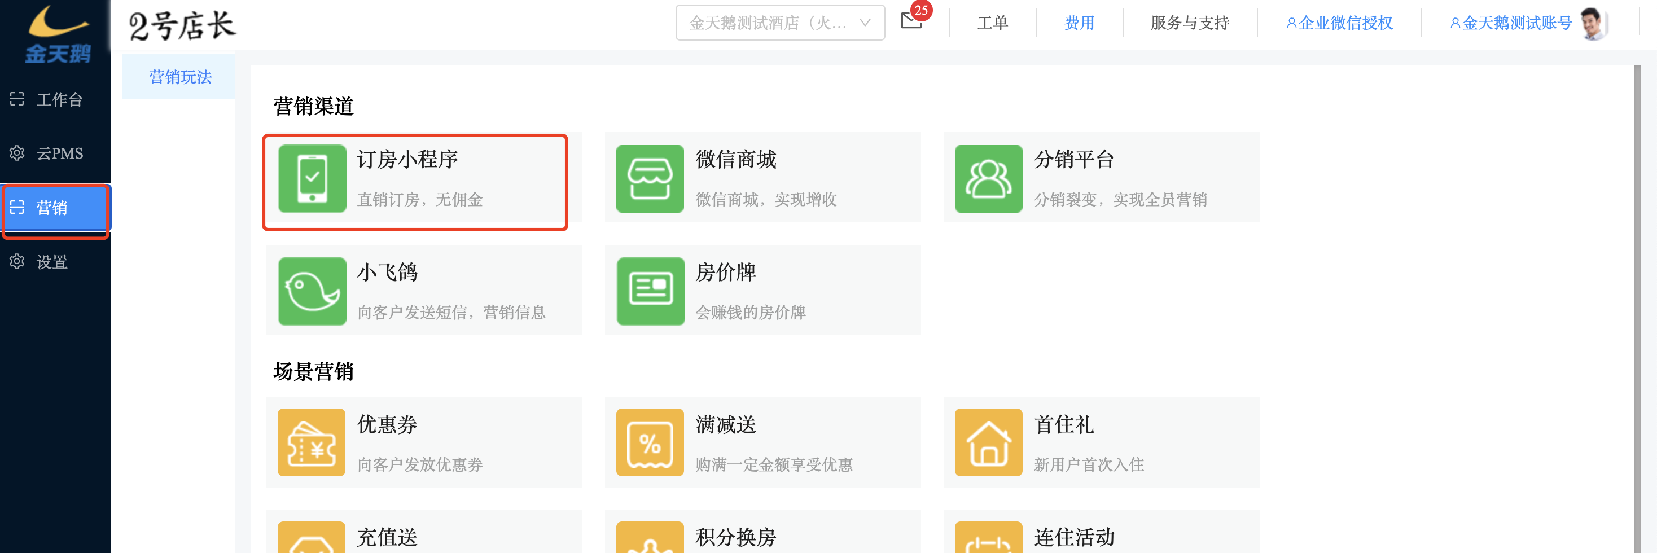
Task: Open the 房价牌 title
Action: [x=726, y=273]
